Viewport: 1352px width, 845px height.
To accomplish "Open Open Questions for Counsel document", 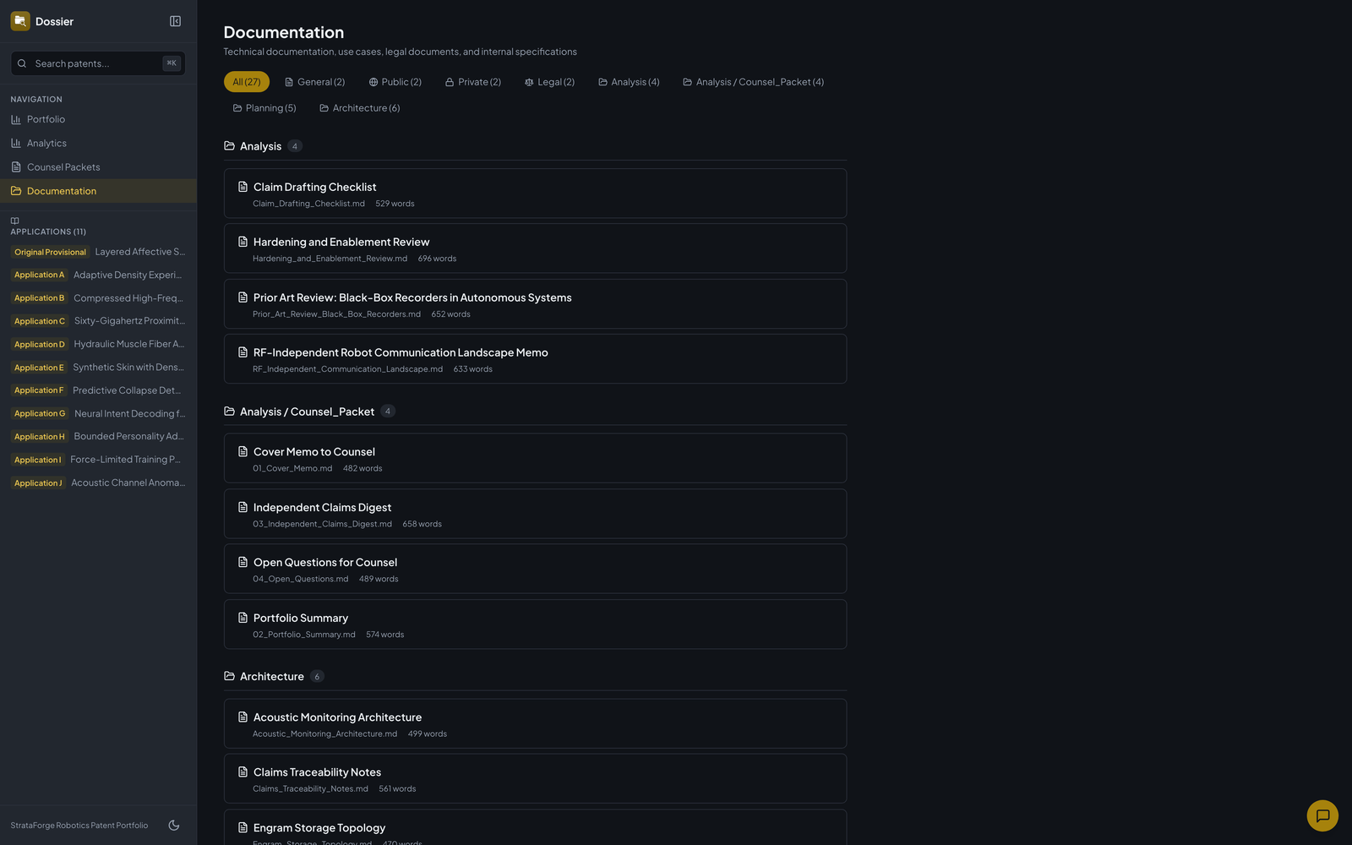I will click(x=535, y=569).
